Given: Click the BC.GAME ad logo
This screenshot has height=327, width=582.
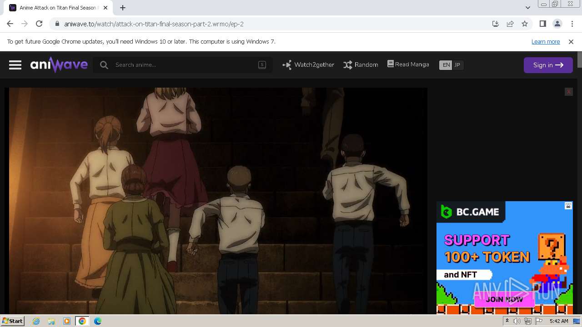Looking at the screenshot, I should point(471,212).
